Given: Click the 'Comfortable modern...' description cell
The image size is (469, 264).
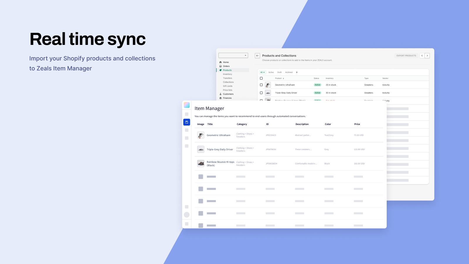Looking at the screenshot, I should pyautogui.click(x=306, y=164).
